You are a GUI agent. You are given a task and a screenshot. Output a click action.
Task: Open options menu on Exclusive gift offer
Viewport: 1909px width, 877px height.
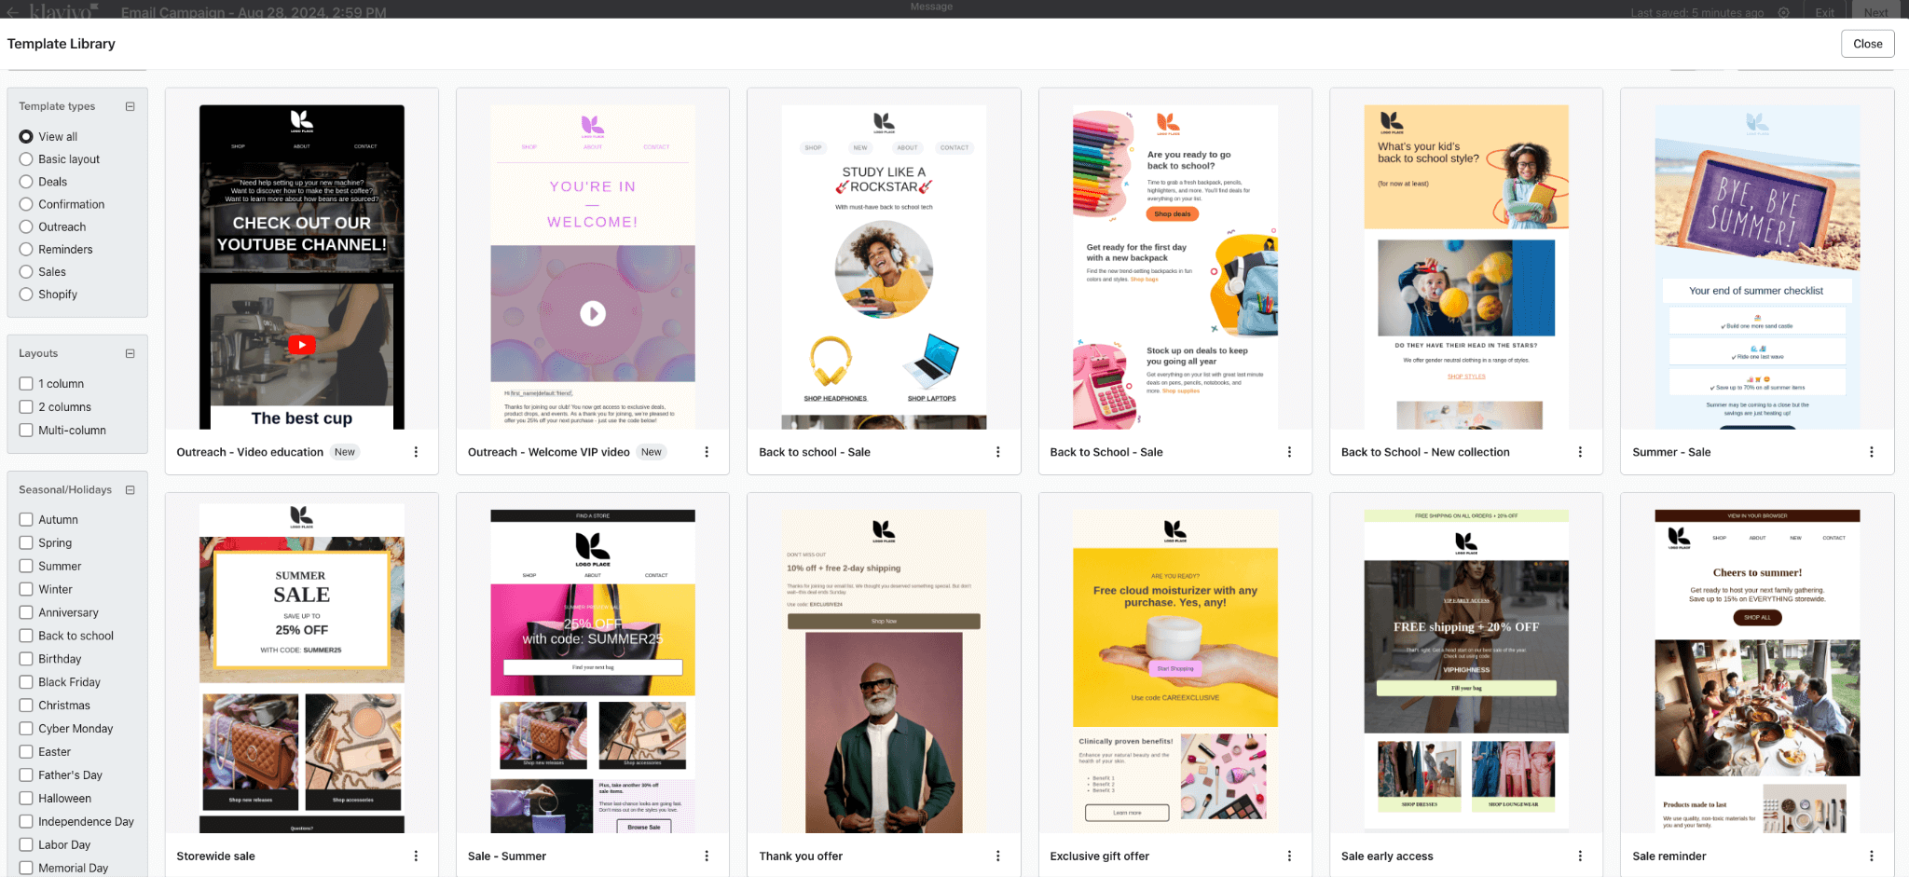[1289, 855]
